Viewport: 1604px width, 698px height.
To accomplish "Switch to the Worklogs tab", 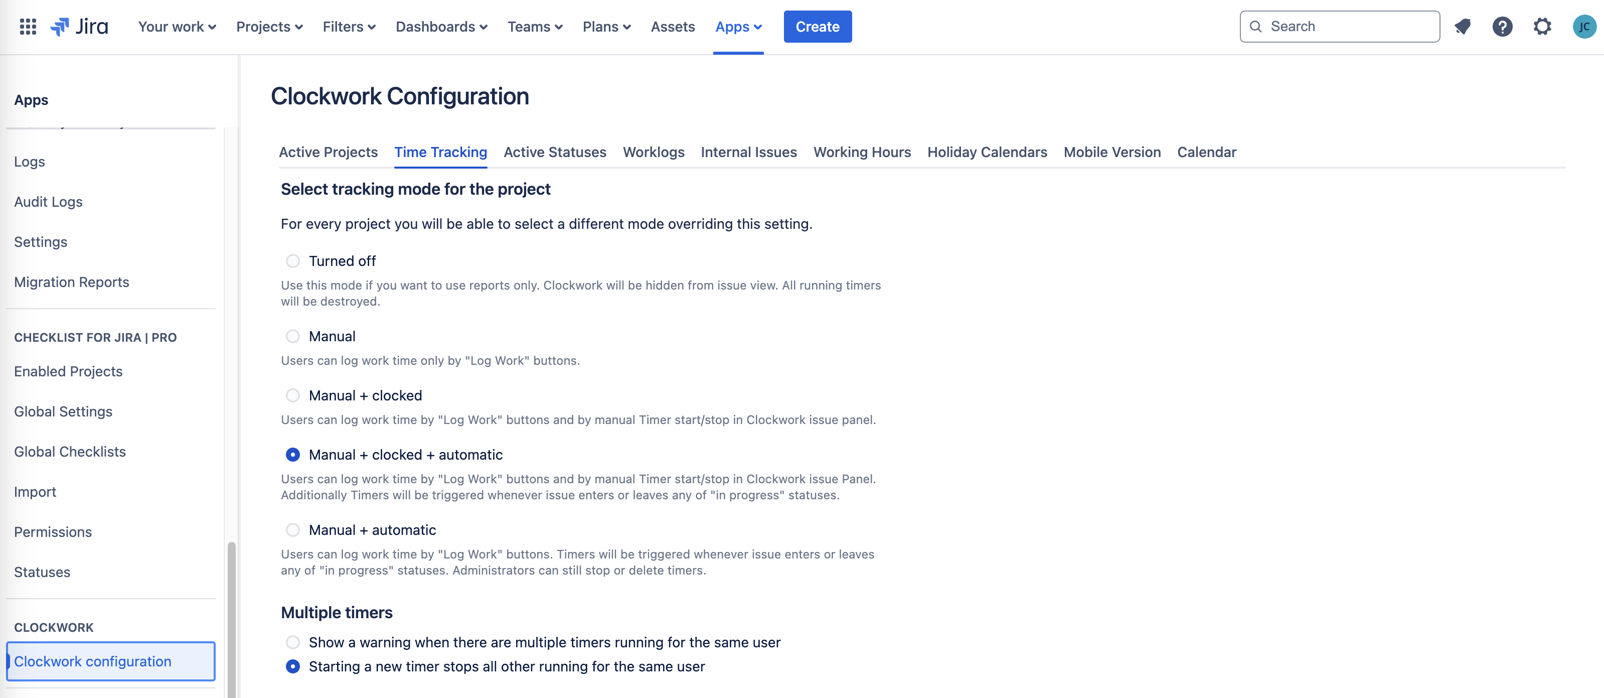I will [x=653, y=153].
